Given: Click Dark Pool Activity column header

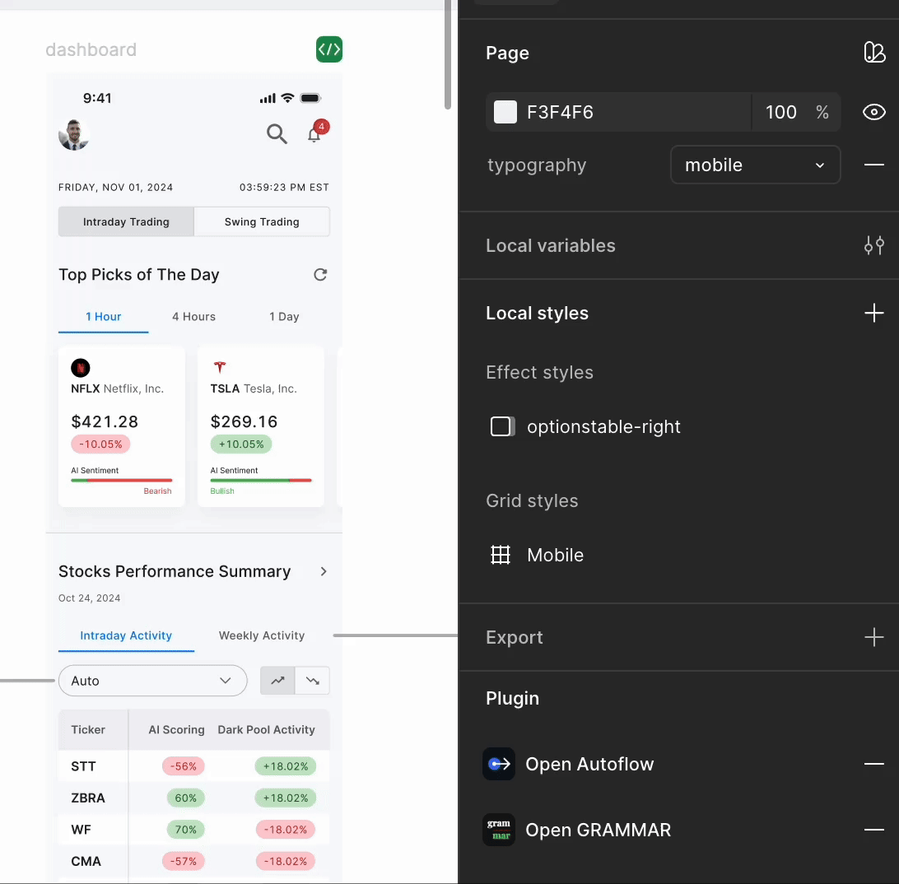Looking at the screenshot, I should (266, 730).
